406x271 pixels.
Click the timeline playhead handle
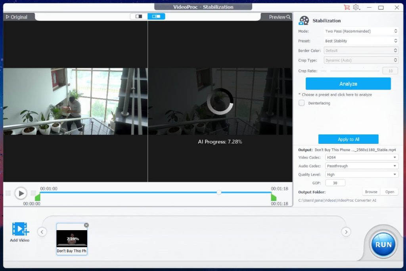219,192
